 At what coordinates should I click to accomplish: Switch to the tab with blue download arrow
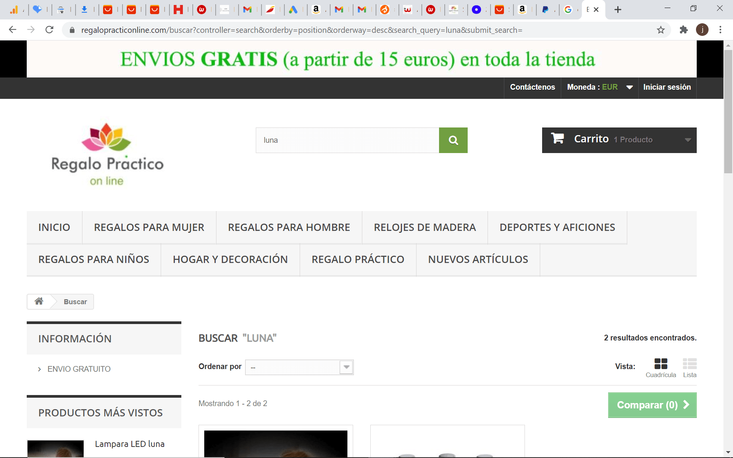pos(84,10)
